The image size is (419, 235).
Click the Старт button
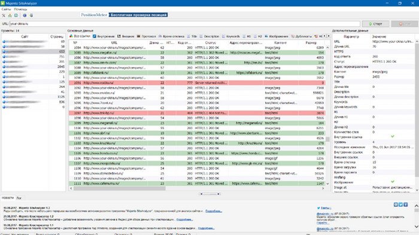click(x=375, y=24)
